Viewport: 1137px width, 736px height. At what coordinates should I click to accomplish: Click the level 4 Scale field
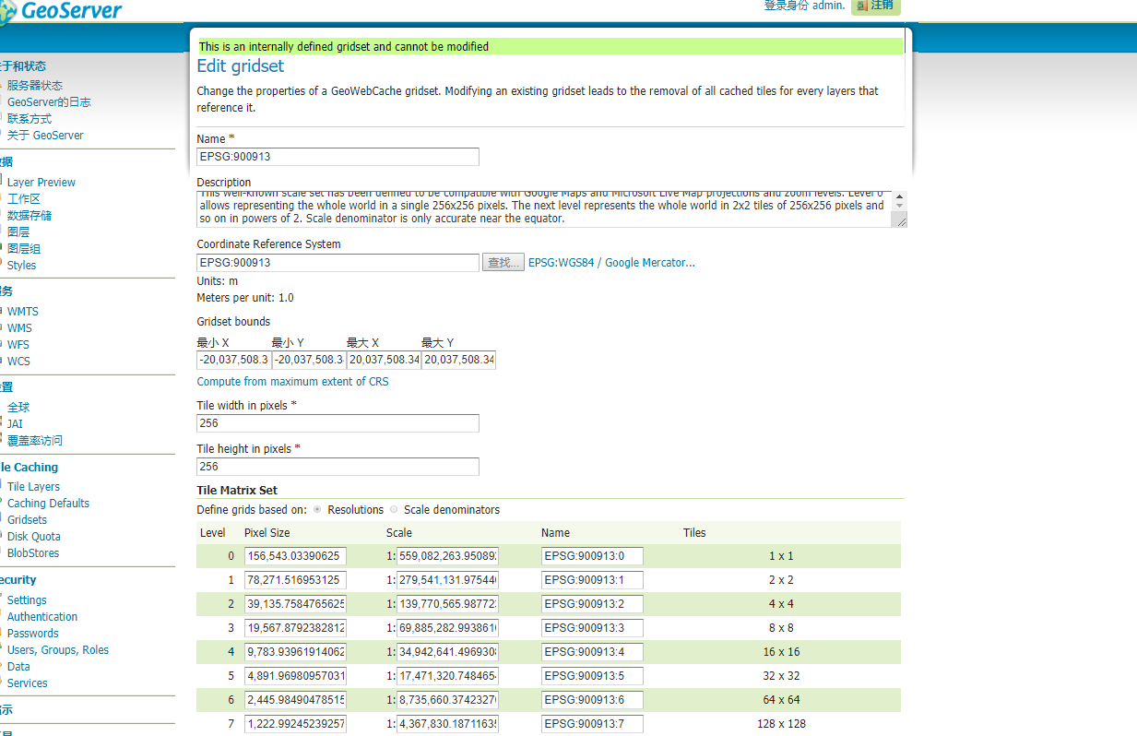pos(447,652)
